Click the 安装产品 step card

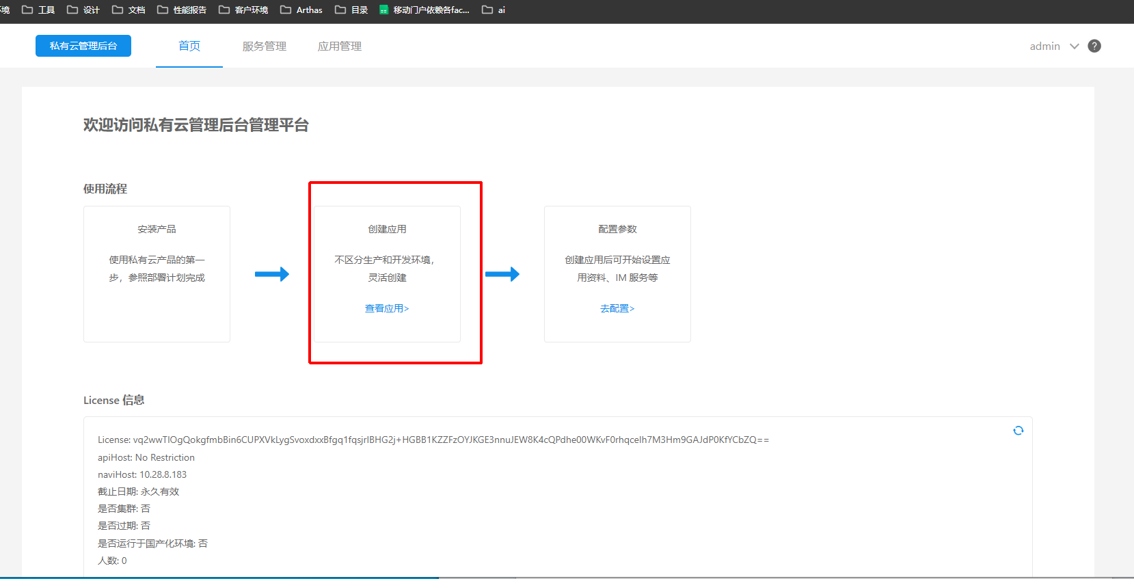[157, 273]
